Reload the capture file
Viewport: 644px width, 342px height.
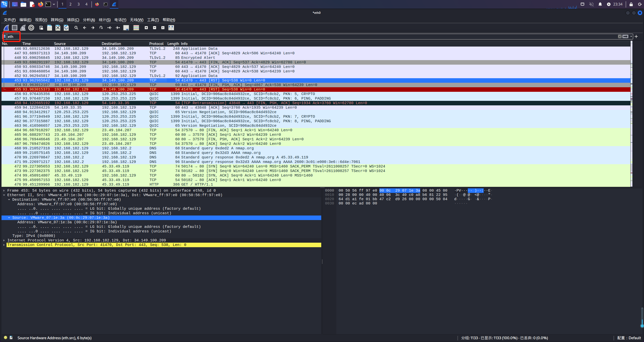point(66,28)
